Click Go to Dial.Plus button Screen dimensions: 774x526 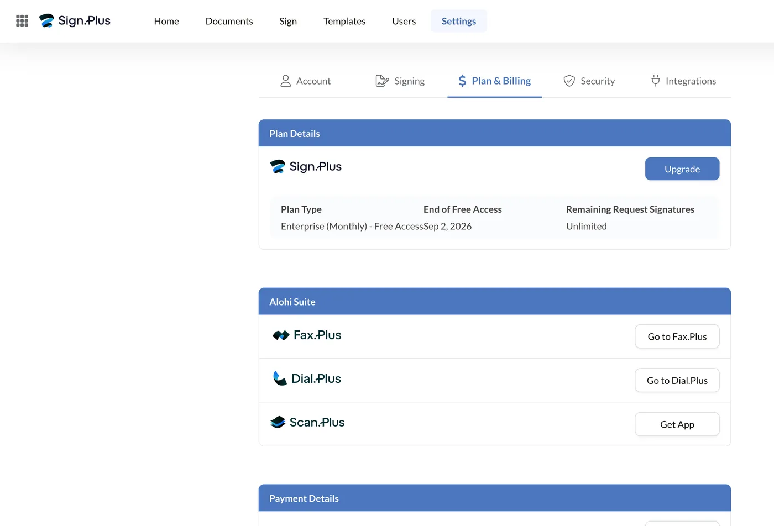[x=677, y=380]
